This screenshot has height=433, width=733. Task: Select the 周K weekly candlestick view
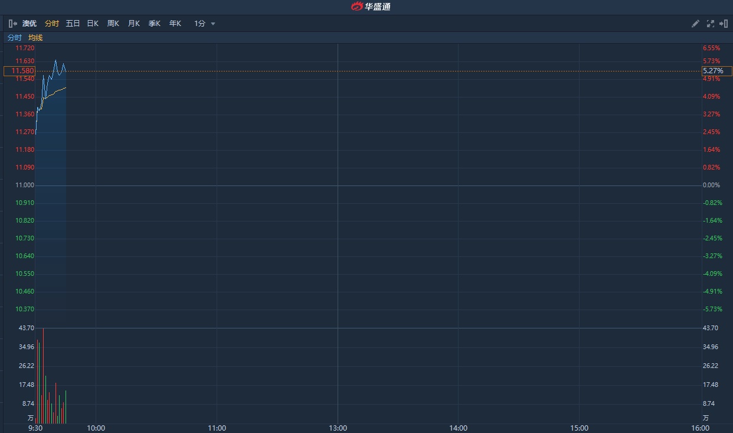click(113, 24)
